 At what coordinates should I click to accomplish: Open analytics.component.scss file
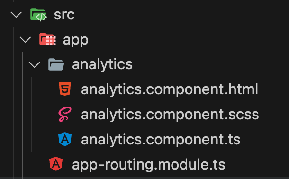coord(170,115)
